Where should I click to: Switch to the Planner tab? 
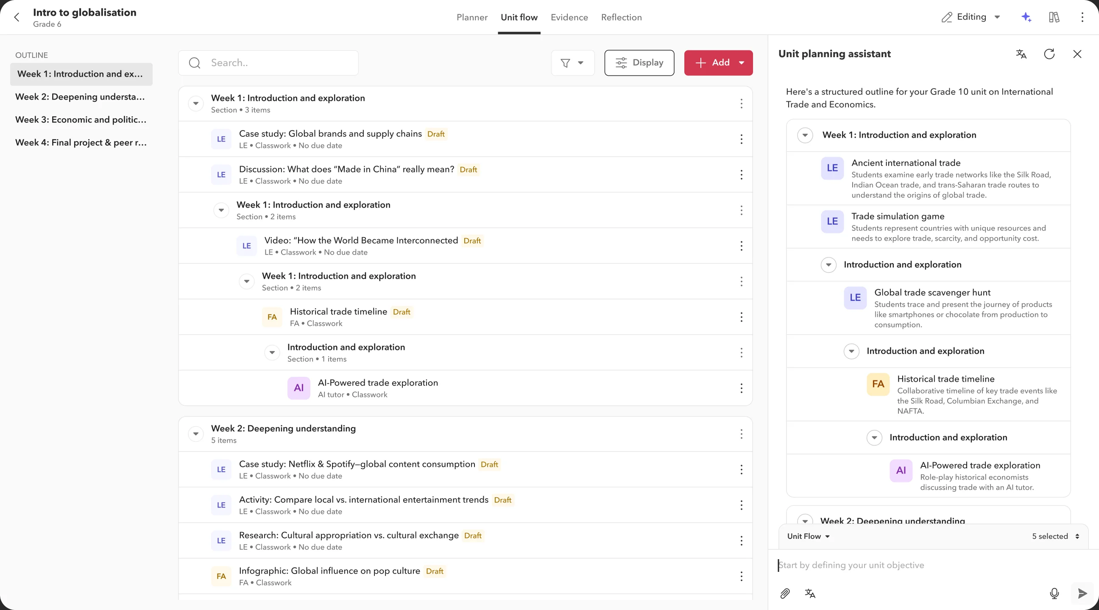click(x=472, y=17)
